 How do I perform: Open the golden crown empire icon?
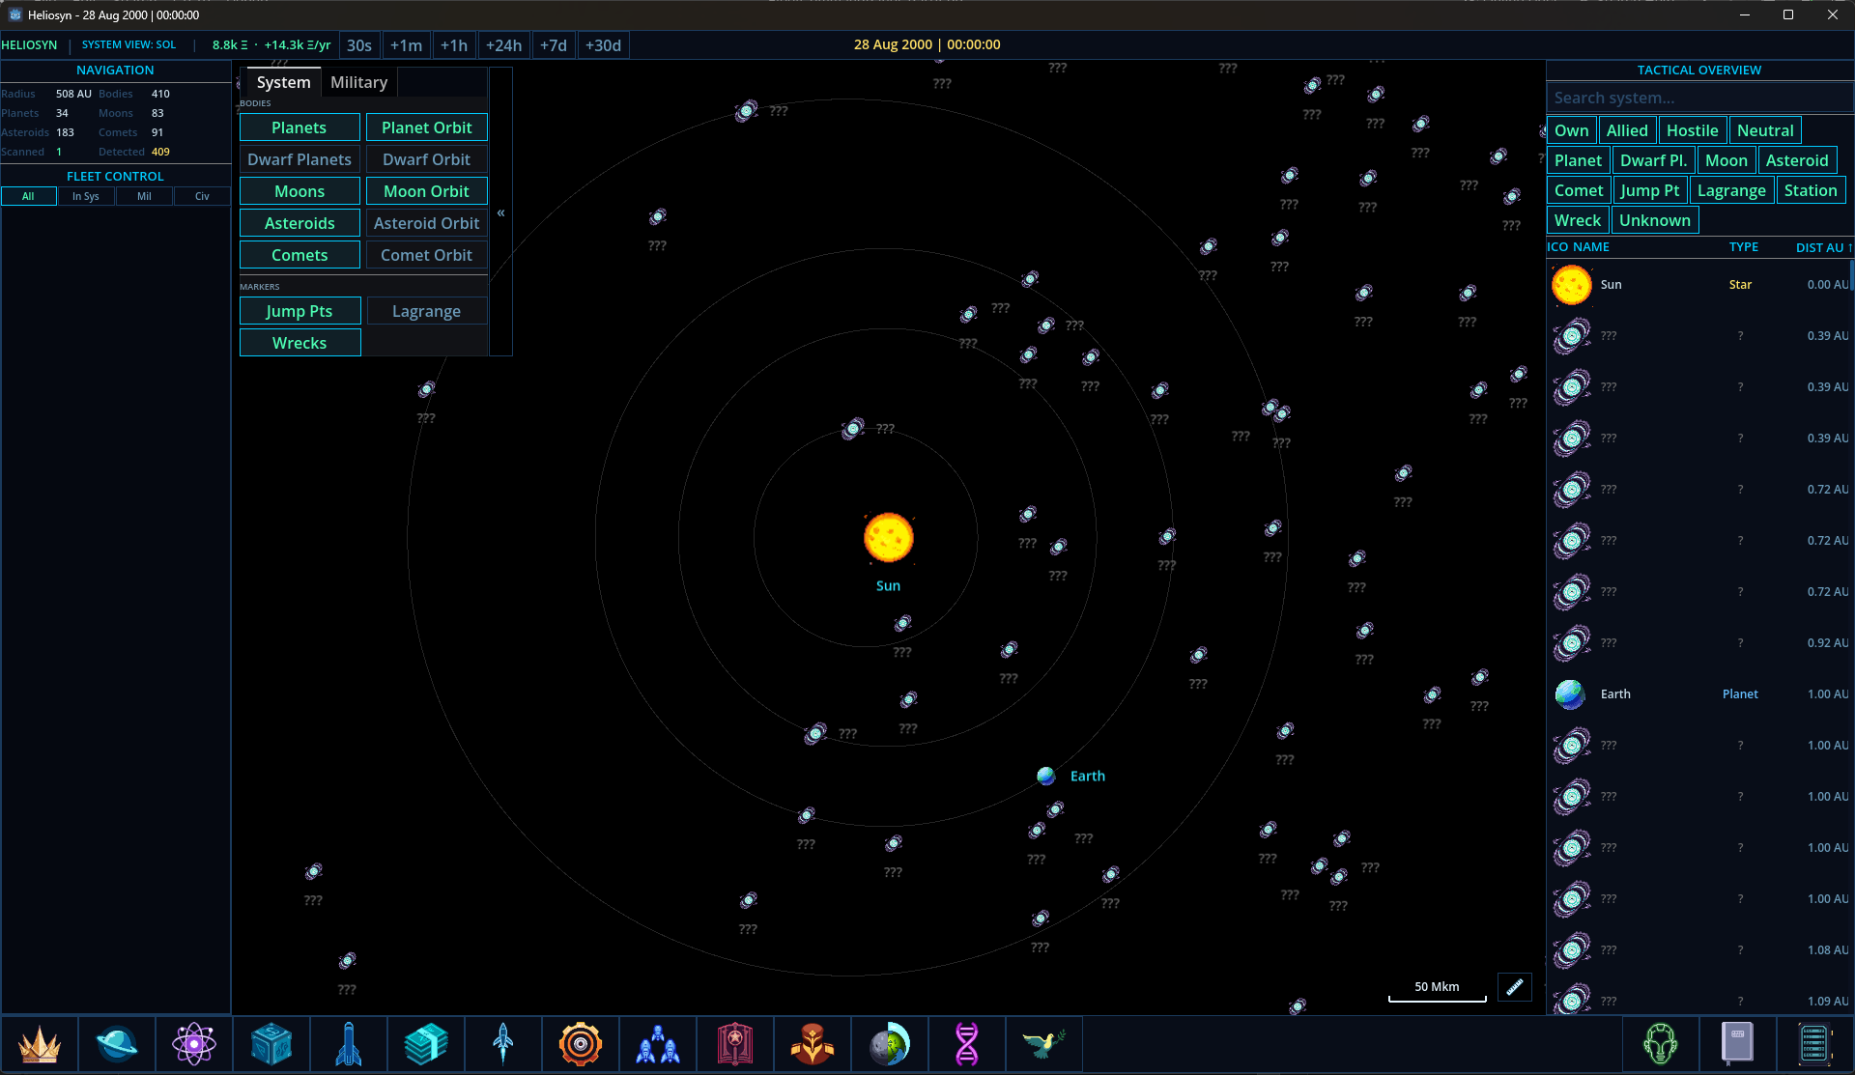[40, 1044]
